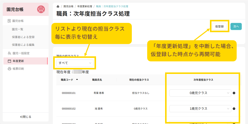Click the 次へ button

pyautogui.click(x=236, y=26)
